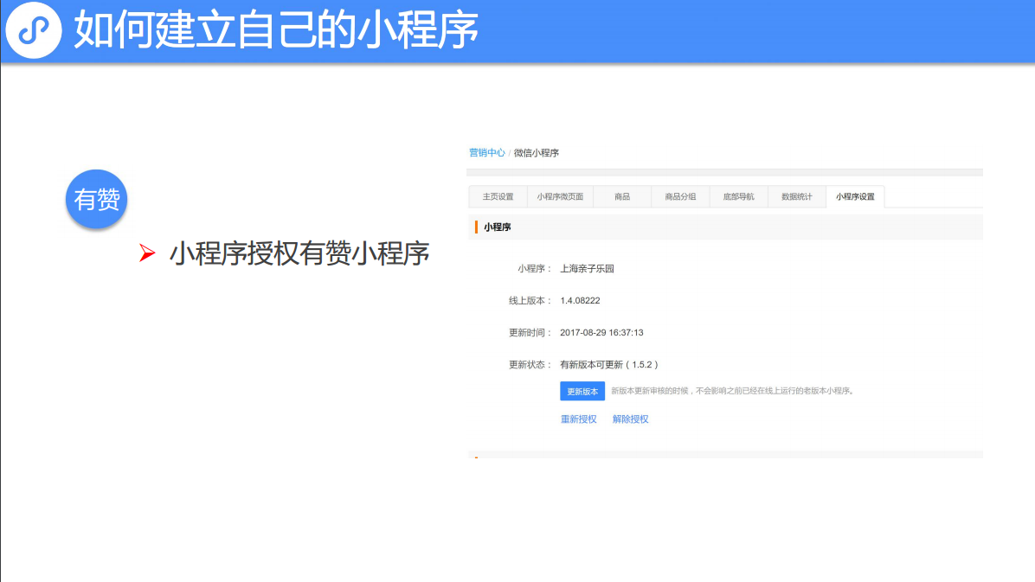Image resolution: width=1035 pixels, height=582 pixels.
Task: Click the 小程序： field label
Action: coord(535,269)
